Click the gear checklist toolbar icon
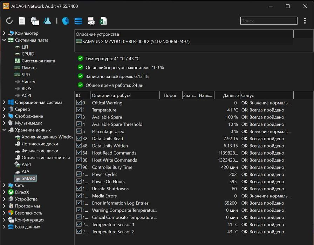The height and width of the screenshot is (245, 314). point(34,21)
